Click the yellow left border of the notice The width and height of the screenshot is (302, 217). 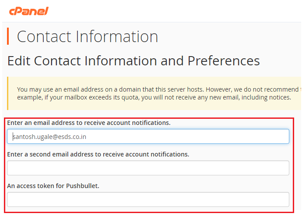[7, 93]
